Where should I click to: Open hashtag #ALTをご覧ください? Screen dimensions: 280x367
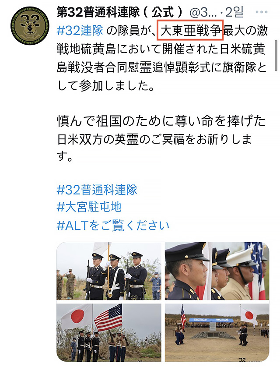pyautogui.click(x=113, y=225)
